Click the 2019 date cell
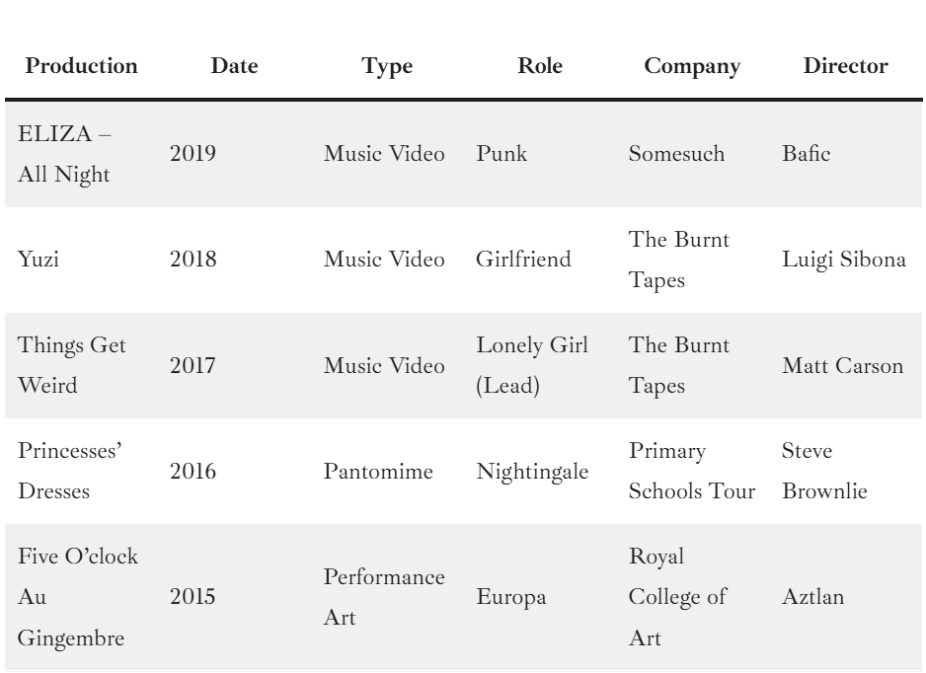The image size is (926, 673). pos(188,155)
